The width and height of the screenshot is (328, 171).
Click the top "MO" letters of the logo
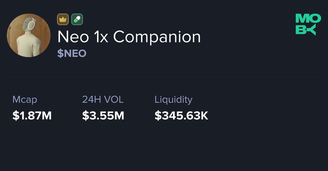(306, 18)
